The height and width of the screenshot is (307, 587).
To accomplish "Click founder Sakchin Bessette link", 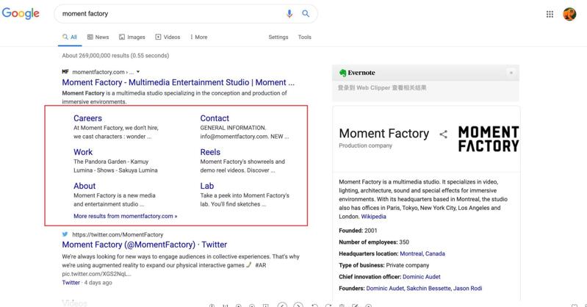I will (x=428, y=289).
